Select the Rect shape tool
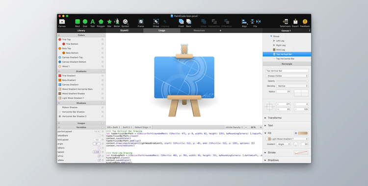 pyautogui.click(x=78, y=23)
